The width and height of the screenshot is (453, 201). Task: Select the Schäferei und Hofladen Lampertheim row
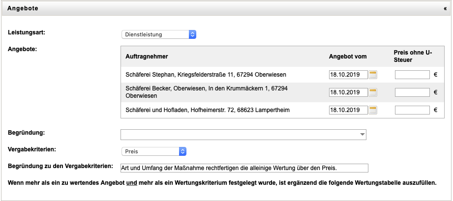pyautogui.click(x=208, y=110)
